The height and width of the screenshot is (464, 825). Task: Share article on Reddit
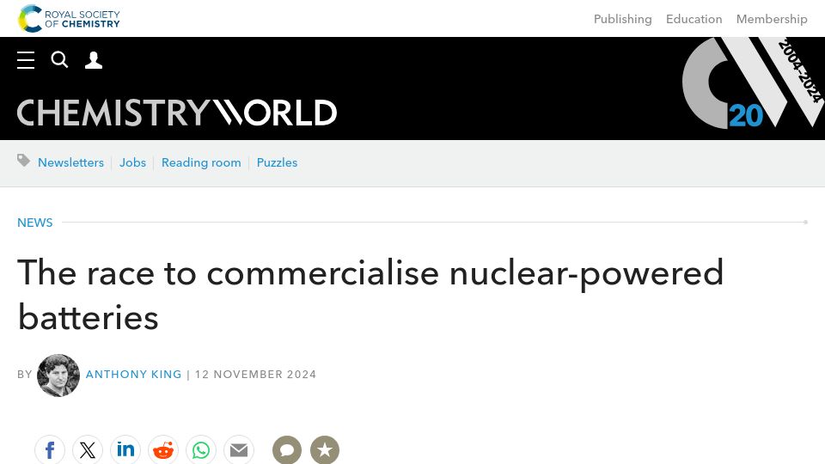pyautogui.click(x=163, y=449)
